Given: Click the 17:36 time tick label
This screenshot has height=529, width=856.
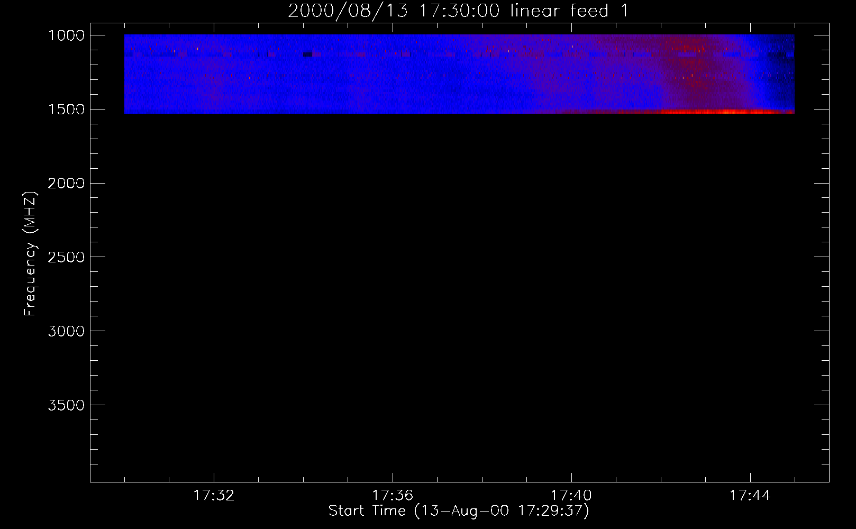Looking at the screenshot, I should point(393,496).
